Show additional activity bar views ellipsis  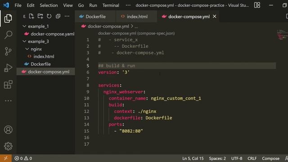click(x=8, y=101)
